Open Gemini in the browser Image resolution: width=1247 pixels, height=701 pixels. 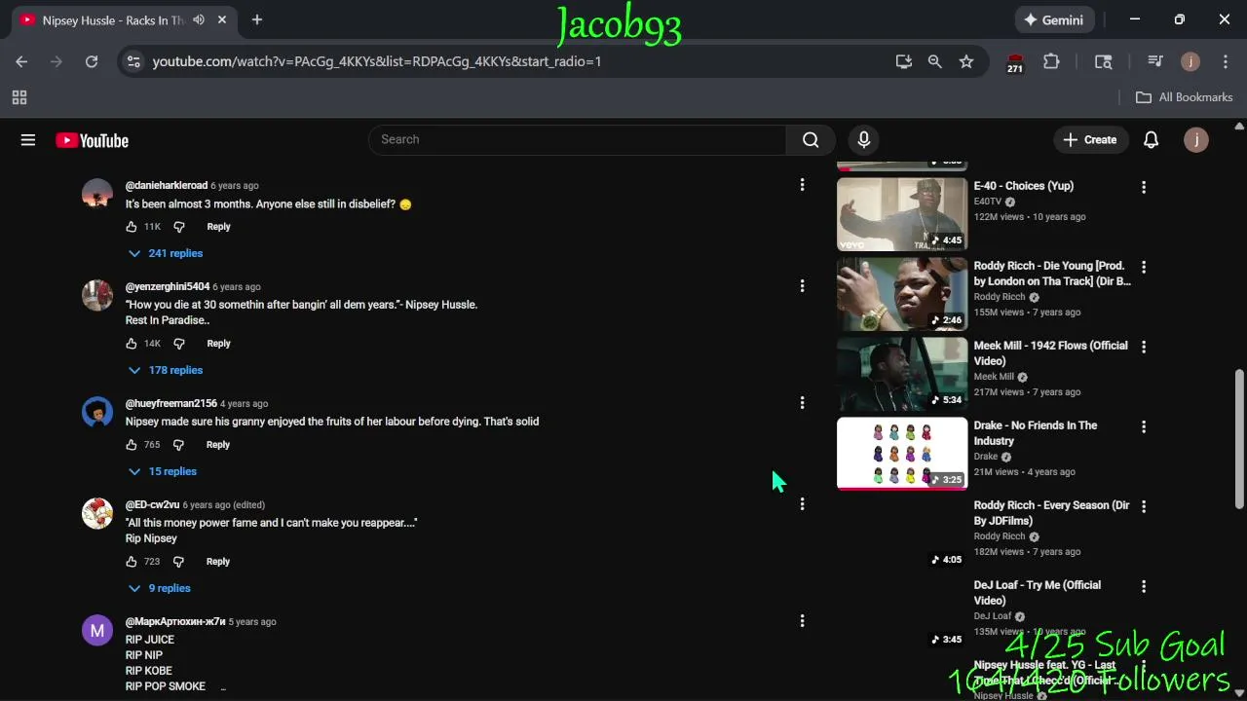point(1053,19)
